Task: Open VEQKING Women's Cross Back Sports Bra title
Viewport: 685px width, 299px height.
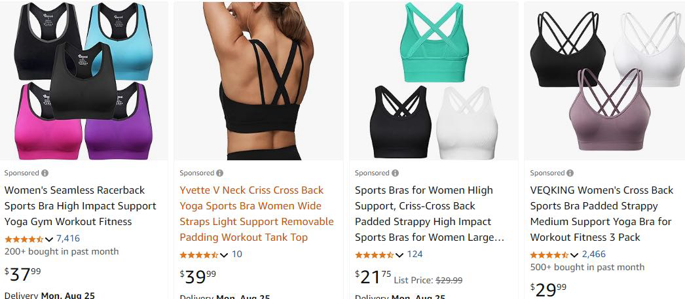Action: [x=602, y=214]
